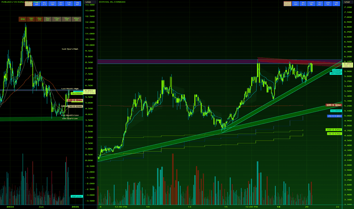Screen dimensions: 354x209
Task: Click the 22 date label on right time axis
Action: point(338,207)
